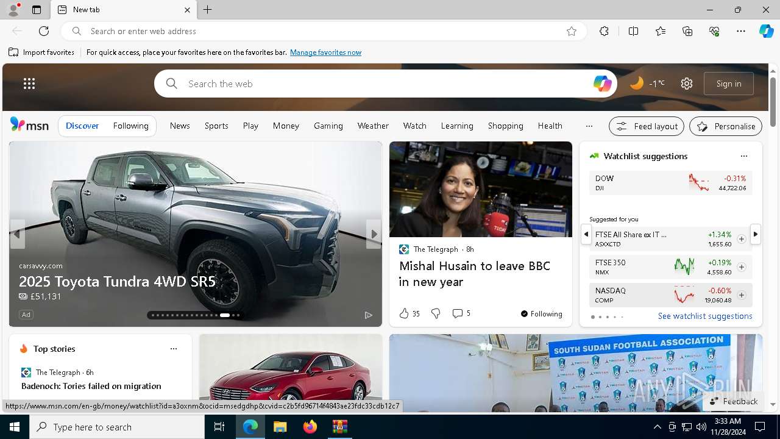Open Collections icon
This screenshot has width=780, height=439.
687,31
